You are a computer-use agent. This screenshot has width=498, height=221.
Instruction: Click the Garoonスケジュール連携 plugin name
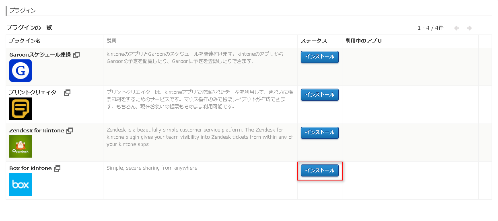point(40,55)
